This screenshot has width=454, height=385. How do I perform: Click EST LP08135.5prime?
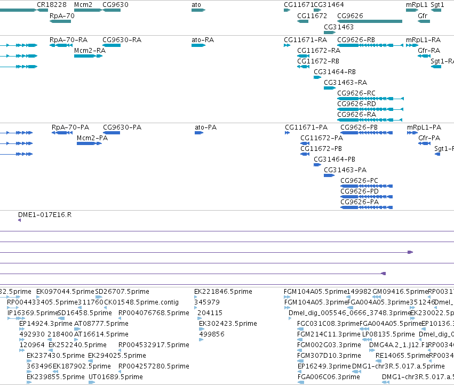point(388,334)
